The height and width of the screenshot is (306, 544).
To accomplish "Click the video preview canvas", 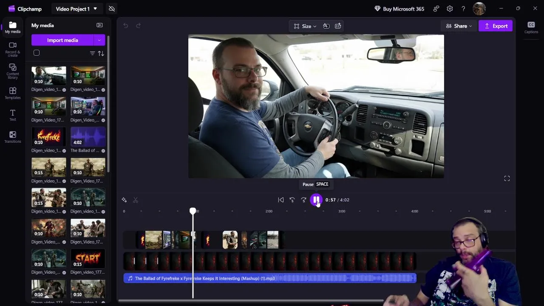I will point(316,106).
